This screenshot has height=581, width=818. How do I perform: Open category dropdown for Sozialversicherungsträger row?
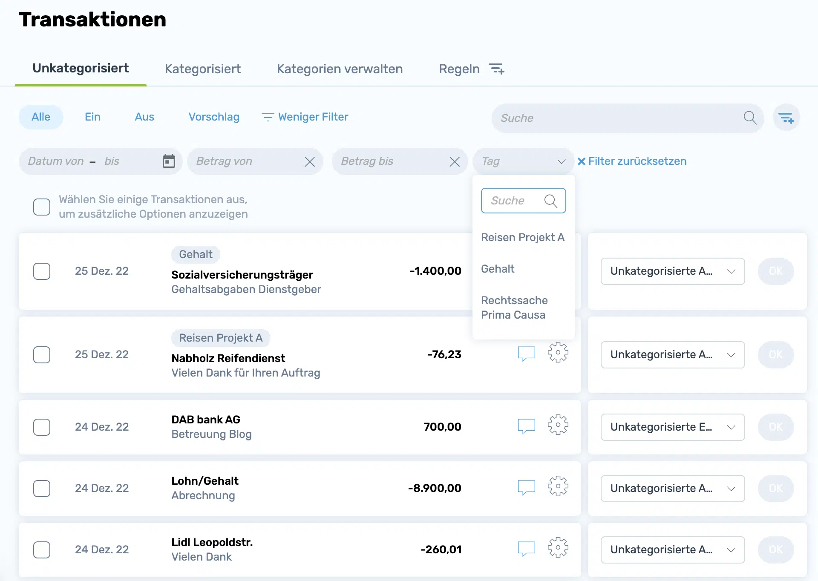pos(672,271)
